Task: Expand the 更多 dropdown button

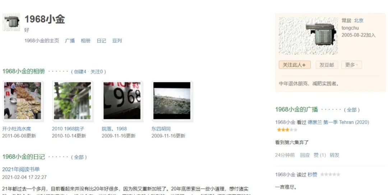Action: coord(352,65)
